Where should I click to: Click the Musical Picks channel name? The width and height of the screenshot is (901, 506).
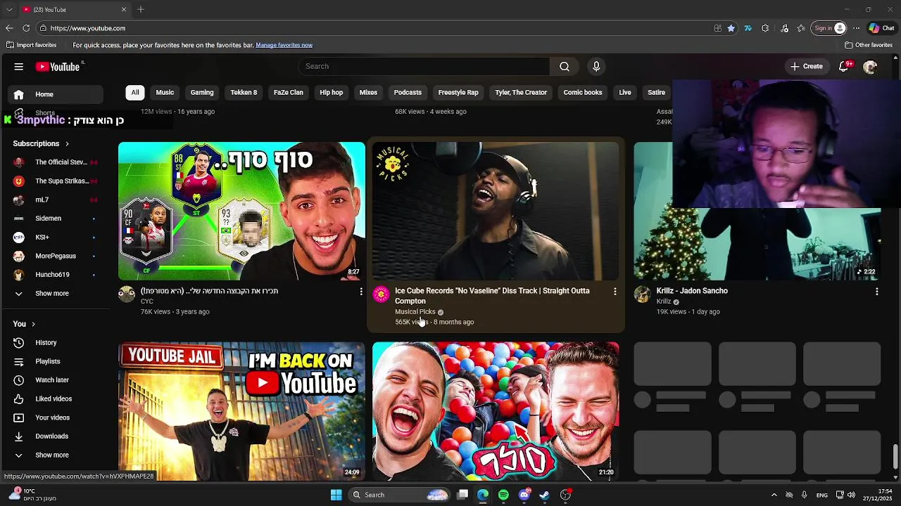coord(415,311)
